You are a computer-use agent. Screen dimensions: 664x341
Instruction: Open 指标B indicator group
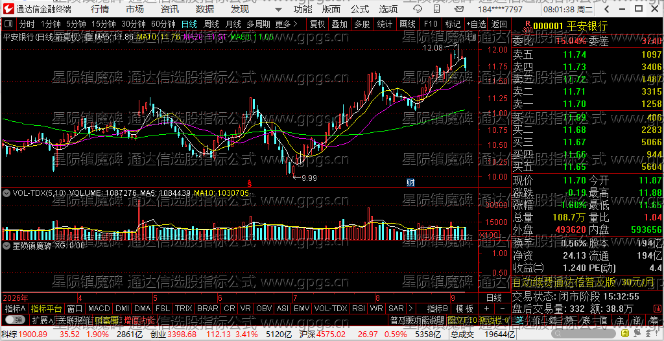tap(438, 309)
